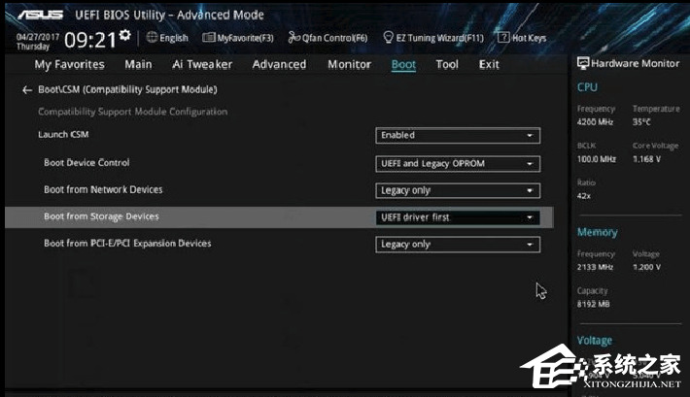The width and height of the screenshot is (690, 397).
Task: Open Qfan Control(F6)
Action: click(x=328, y=38)
